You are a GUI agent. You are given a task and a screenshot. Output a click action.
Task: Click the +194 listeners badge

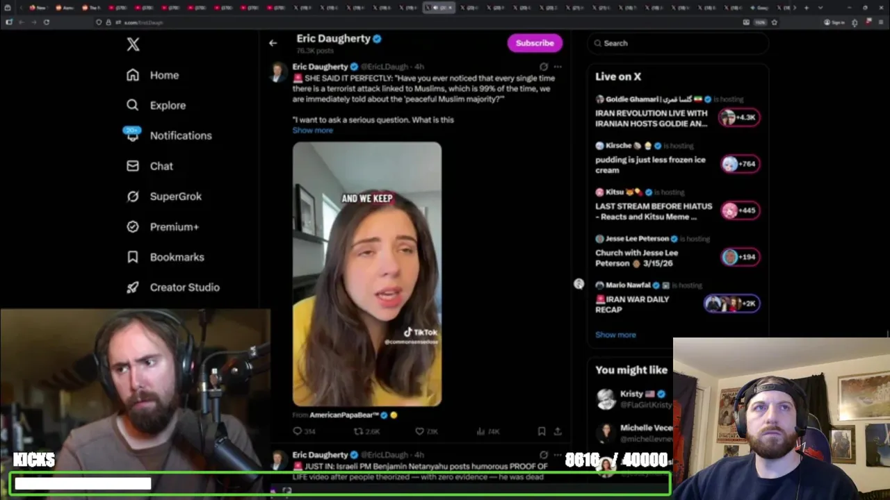coord(739,257)
